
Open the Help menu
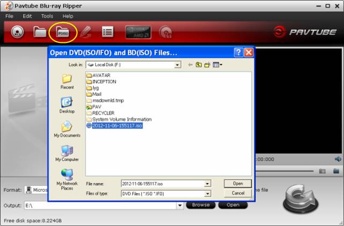click(68, 16)
